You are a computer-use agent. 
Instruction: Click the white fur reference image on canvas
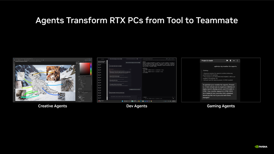click(21, 76)
